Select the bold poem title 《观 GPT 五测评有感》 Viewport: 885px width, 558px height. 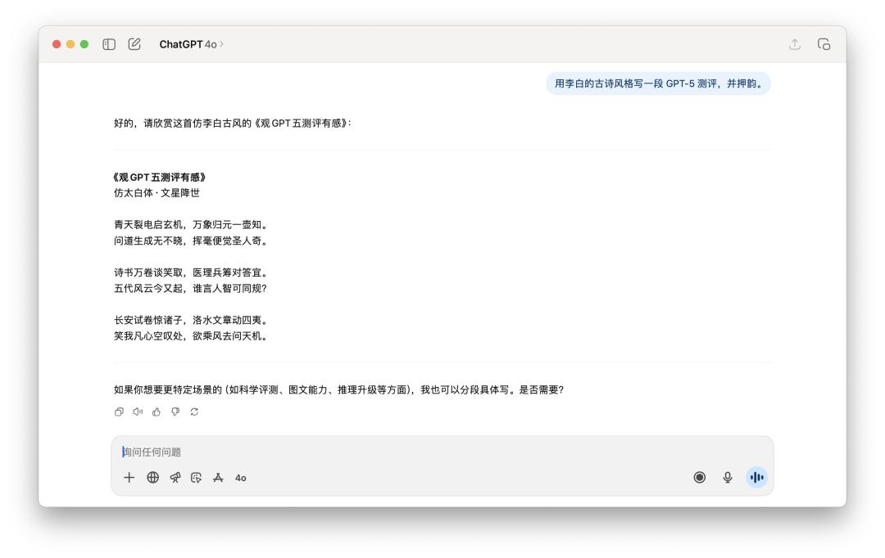159,177
